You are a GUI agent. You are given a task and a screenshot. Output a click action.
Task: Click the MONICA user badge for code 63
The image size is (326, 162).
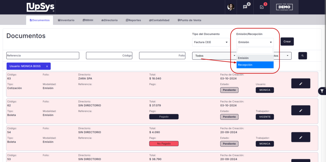coord(265,90)
